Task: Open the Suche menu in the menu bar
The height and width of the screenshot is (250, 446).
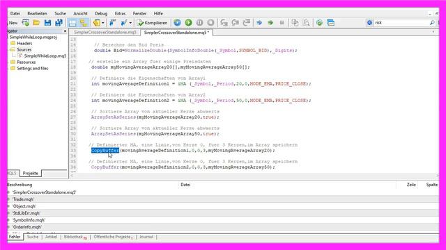Action: (x=60, y=13)
